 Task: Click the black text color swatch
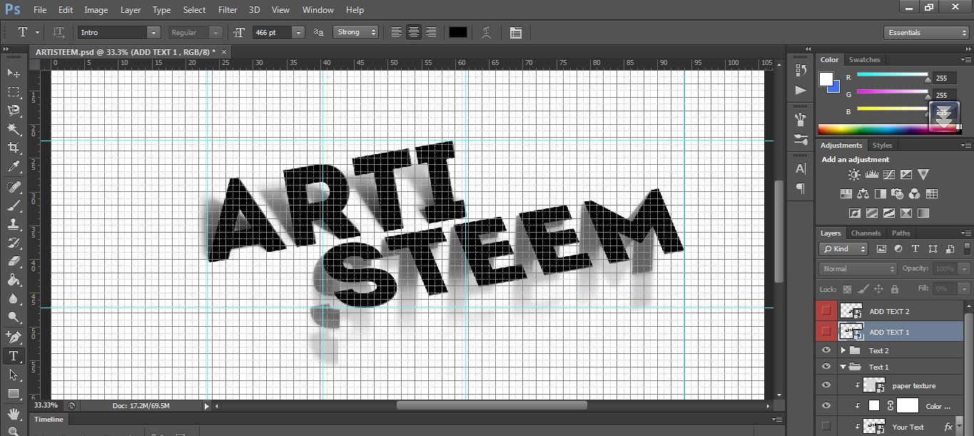click(458, 32)
